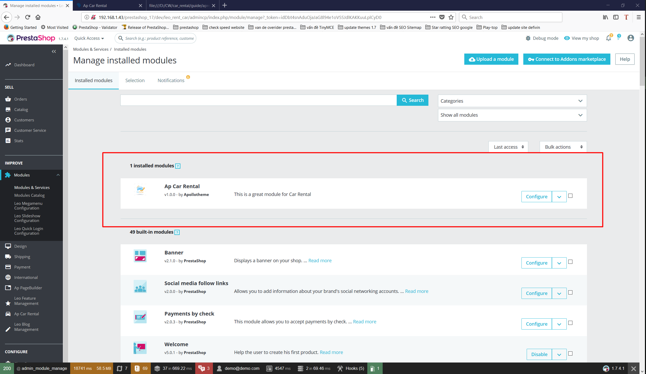The image size is (646, 374).
Task: Click the notifications bell icon
Action: pyautogui.click(x=608, y=38)
